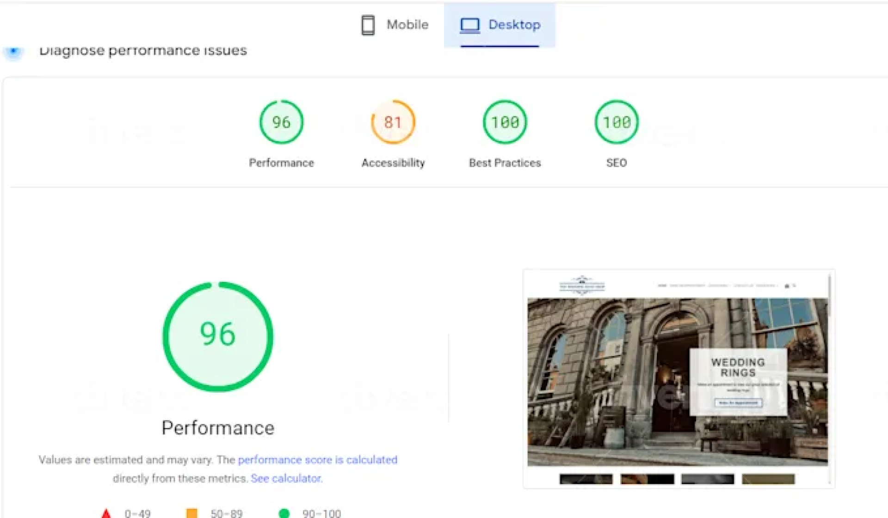The height and width of the screenshot is (518, 888).
Task: Click the 100 Best Practices gauge
Action: point(505,122)
